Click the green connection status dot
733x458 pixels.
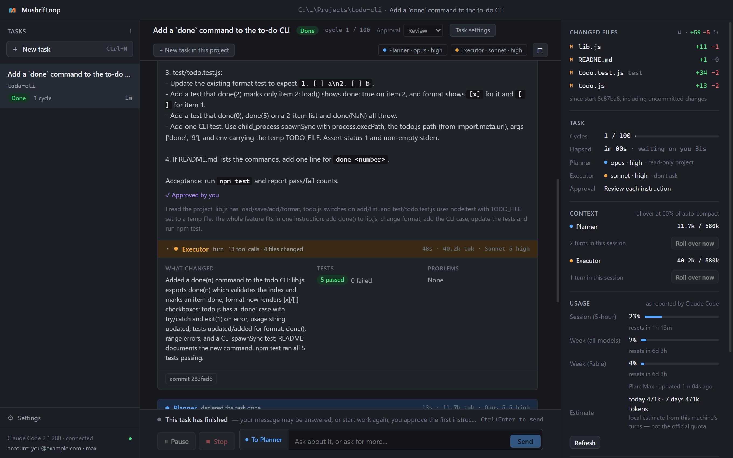coord(130,438)
